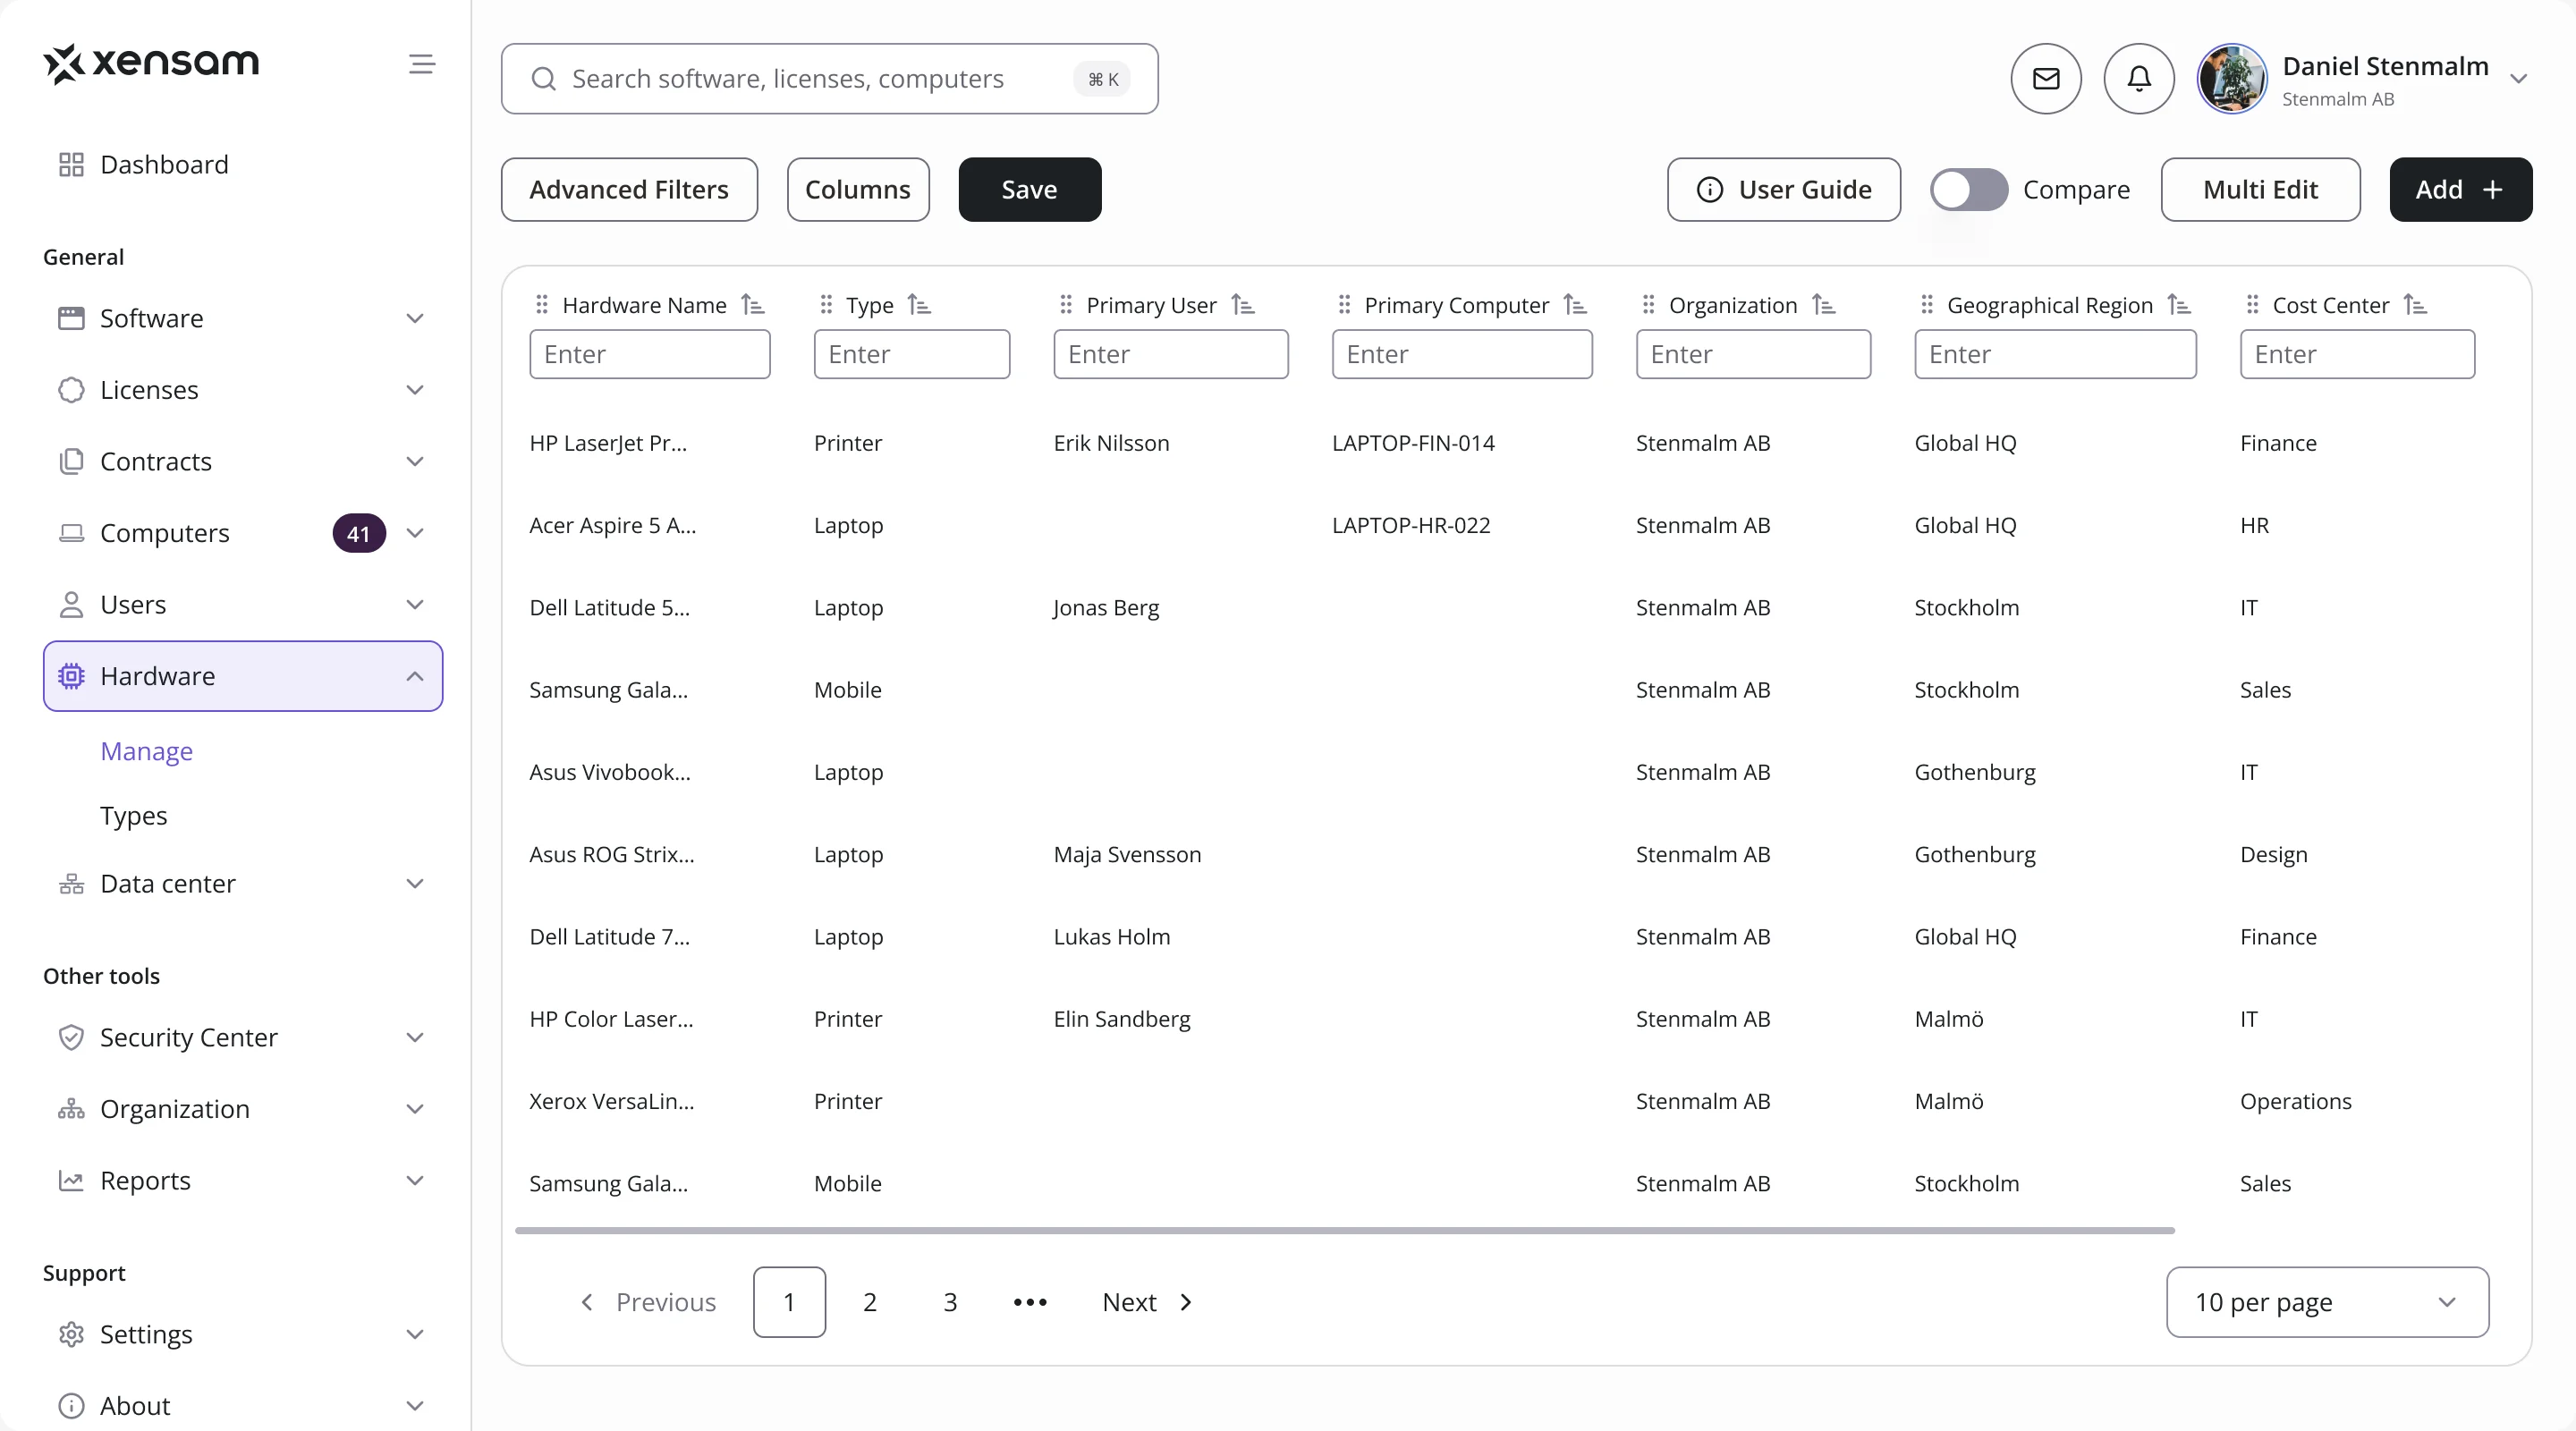Image resolution: width=2576 pixels, height=1431 pixels.
Task: Open the User Guide
Action: pos(1783,189)
